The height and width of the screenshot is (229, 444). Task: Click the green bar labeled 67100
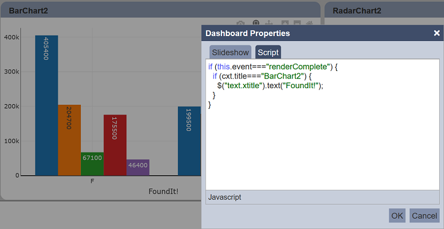coord(93,164)
